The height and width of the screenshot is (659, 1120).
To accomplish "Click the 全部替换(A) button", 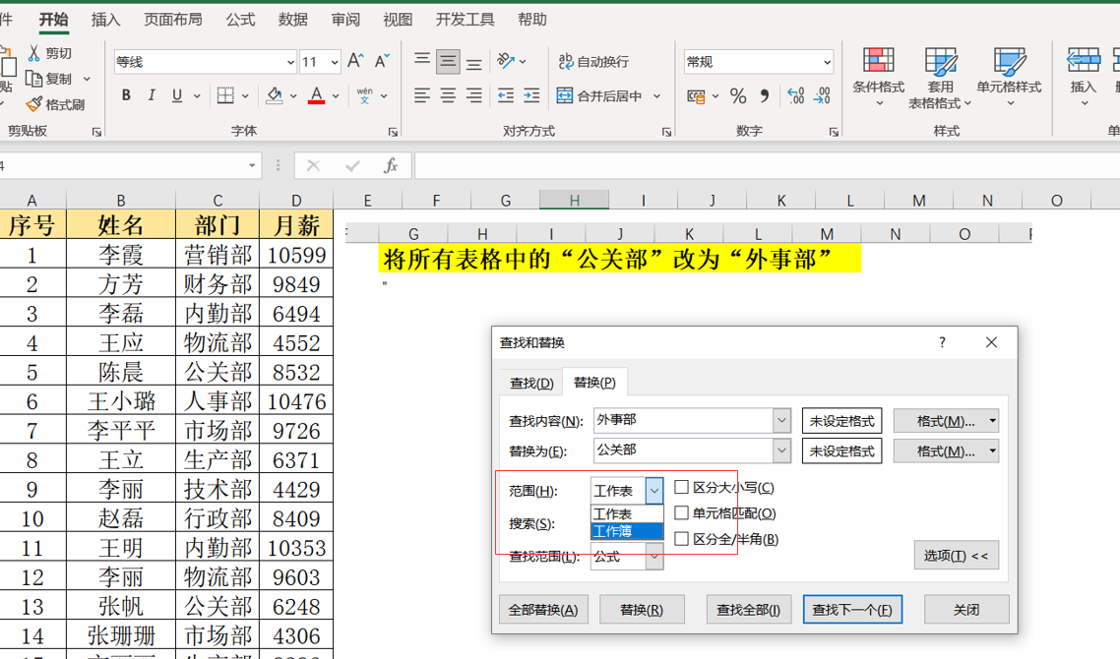I will (543, 610).
